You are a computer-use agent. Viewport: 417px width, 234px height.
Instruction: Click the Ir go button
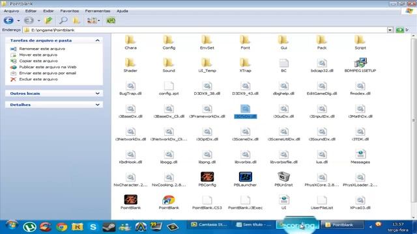pos(402,30)
